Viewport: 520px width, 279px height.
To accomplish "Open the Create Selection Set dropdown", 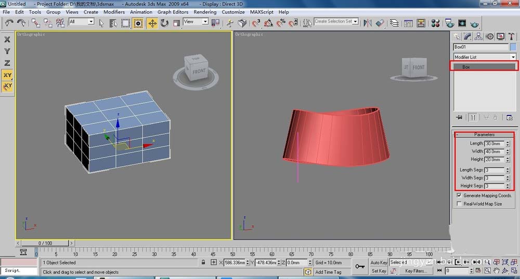I will [335, 22].
